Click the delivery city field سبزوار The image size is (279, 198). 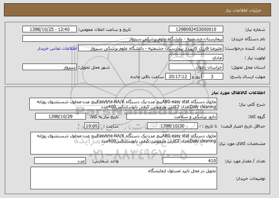coord(50,67)
